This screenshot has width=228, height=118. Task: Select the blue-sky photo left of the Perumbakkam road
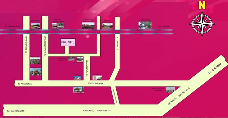tap(78, 78)
